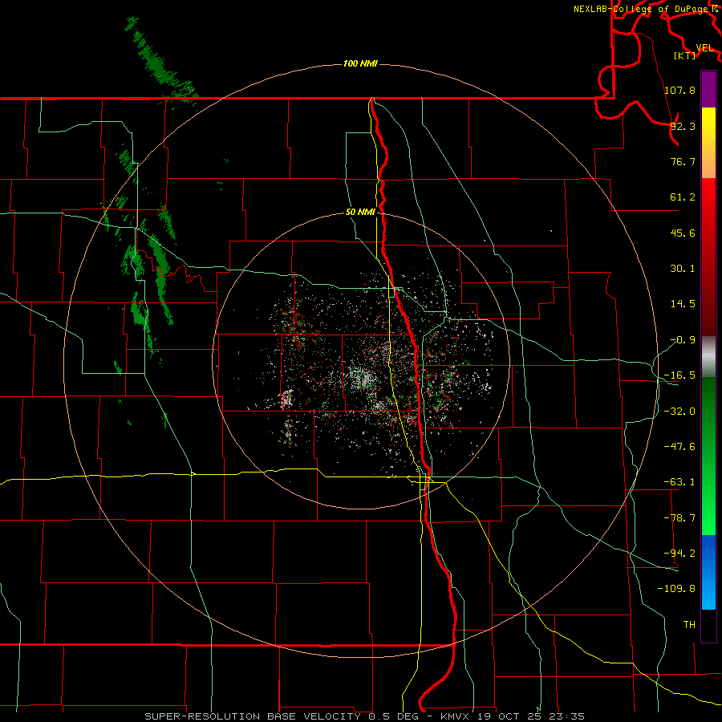Select the -94.2 velocity scale value
Image resolution: width=722 pixels, height=722 pixels.
pyautogui.click(x=679, y=553)
